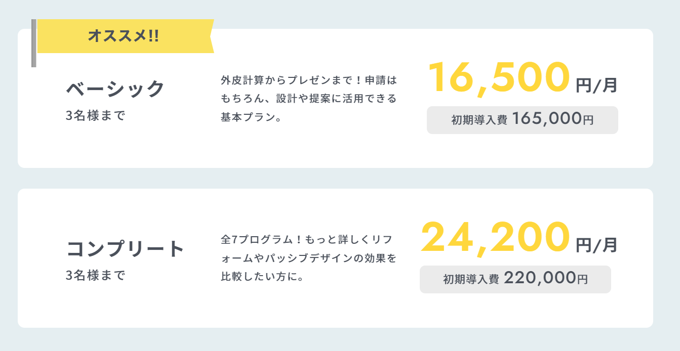This screenshot has height=351, width=680.
Task: Click 円/月 next to 16,500
Action: [x=596, y=85]
